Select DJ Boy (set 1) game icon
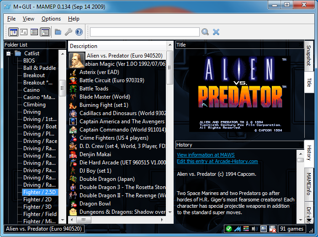Image resolution: width=318 pixels, height=237 pixels. 73,171
